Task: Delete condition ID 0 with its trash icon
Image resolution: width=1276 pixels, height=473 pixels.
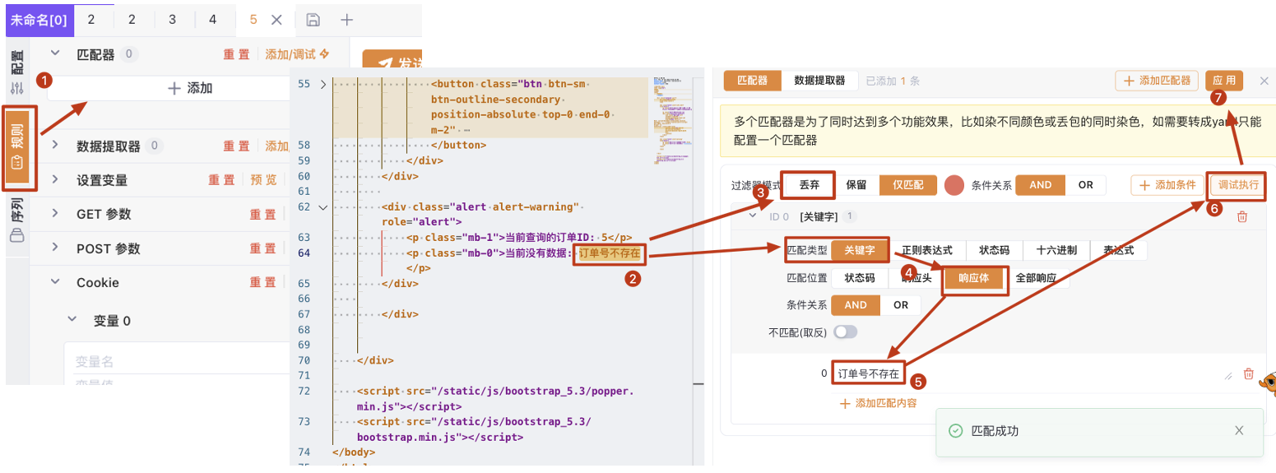Action: pyautogui.click(x=1242, y=216)
